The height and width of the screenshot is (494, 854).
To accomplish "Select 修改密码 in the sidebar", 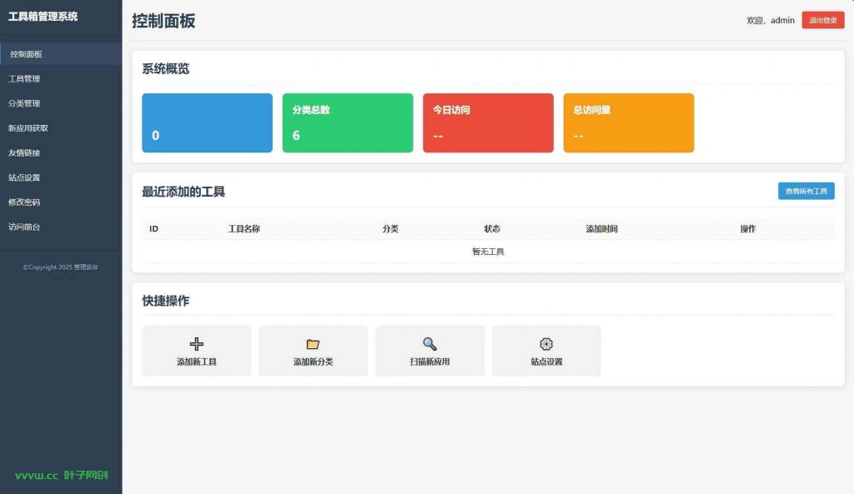I will pyautogui.click(x=61, y=202).
